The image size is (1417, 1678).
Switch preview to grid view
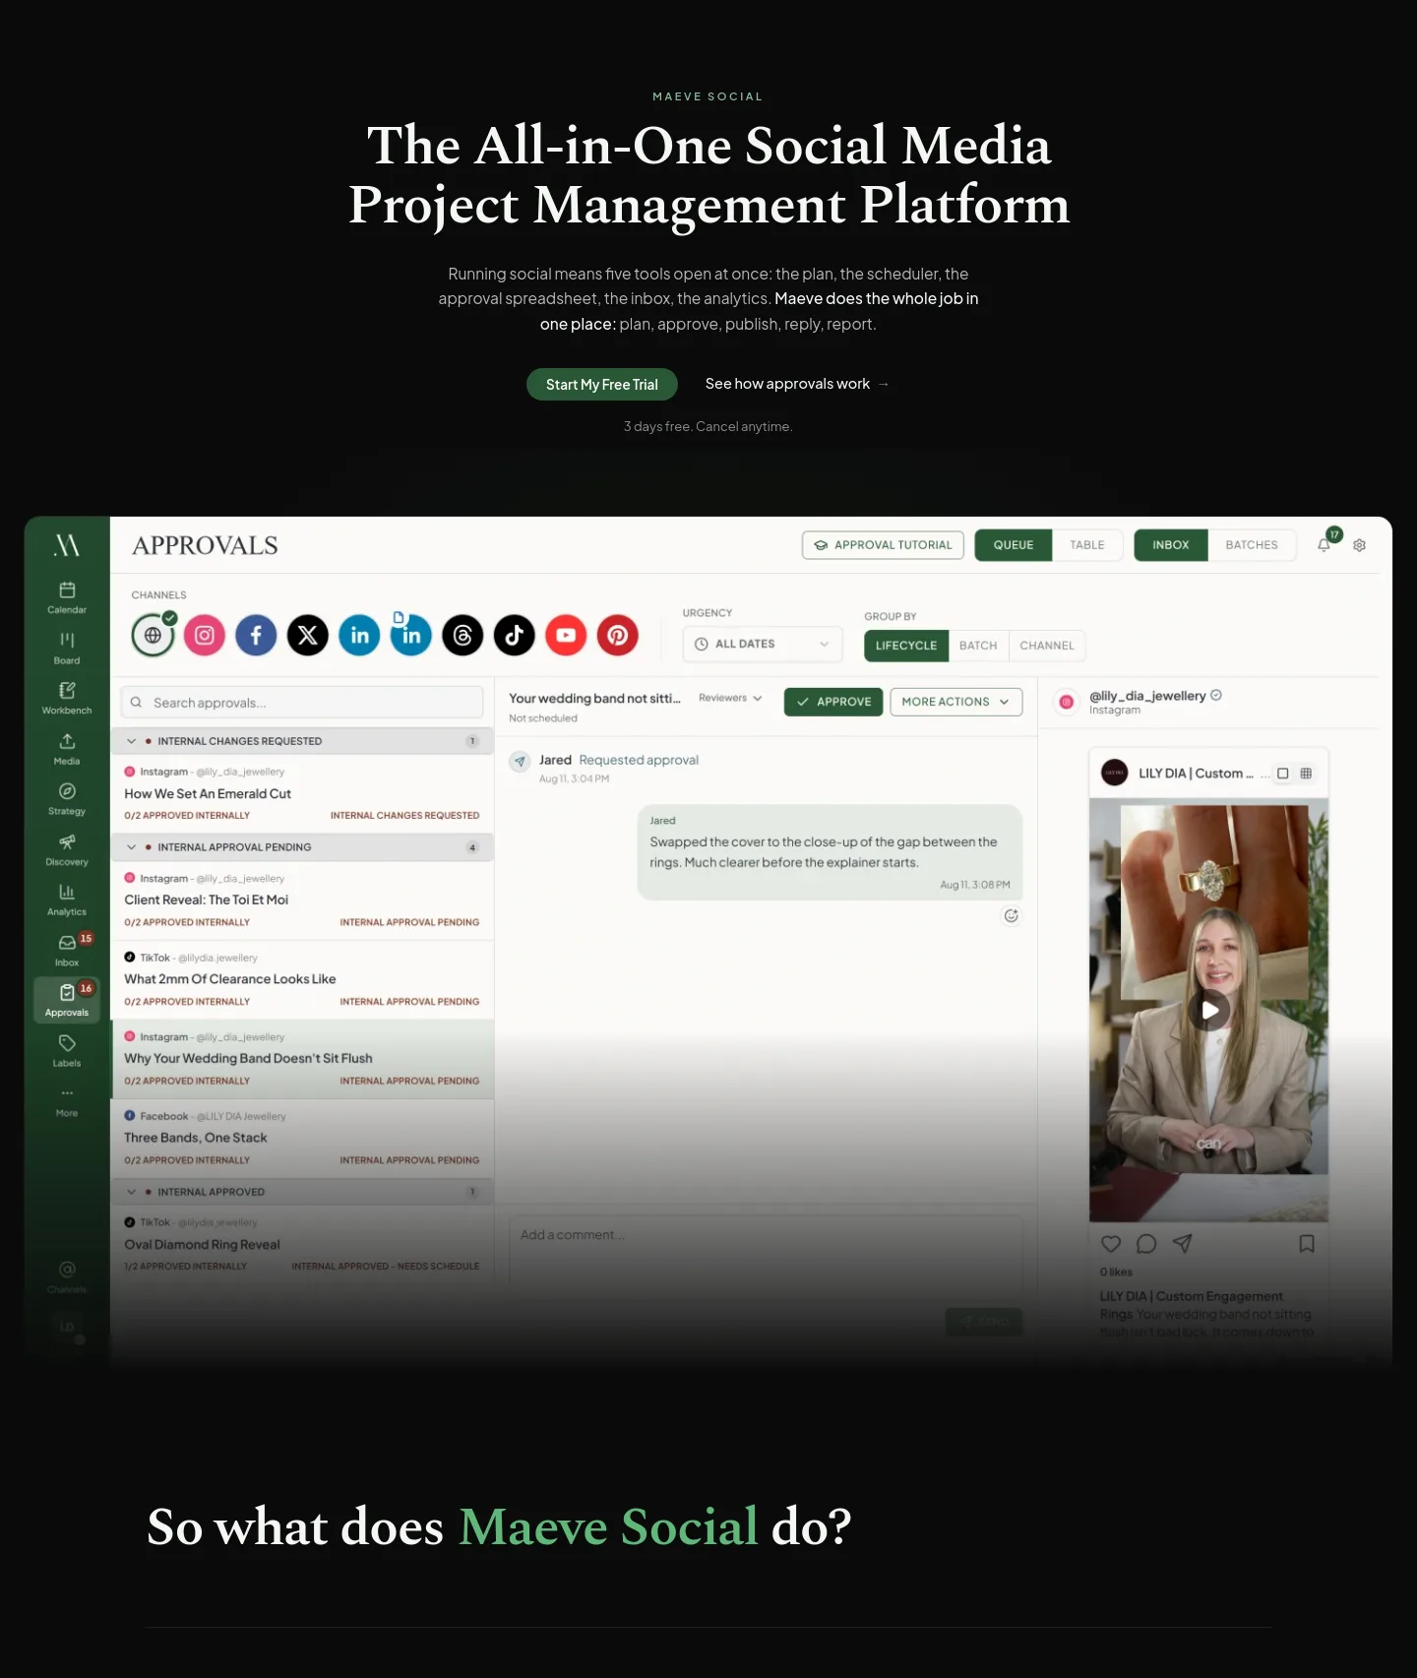click(x=1306, y=774)
